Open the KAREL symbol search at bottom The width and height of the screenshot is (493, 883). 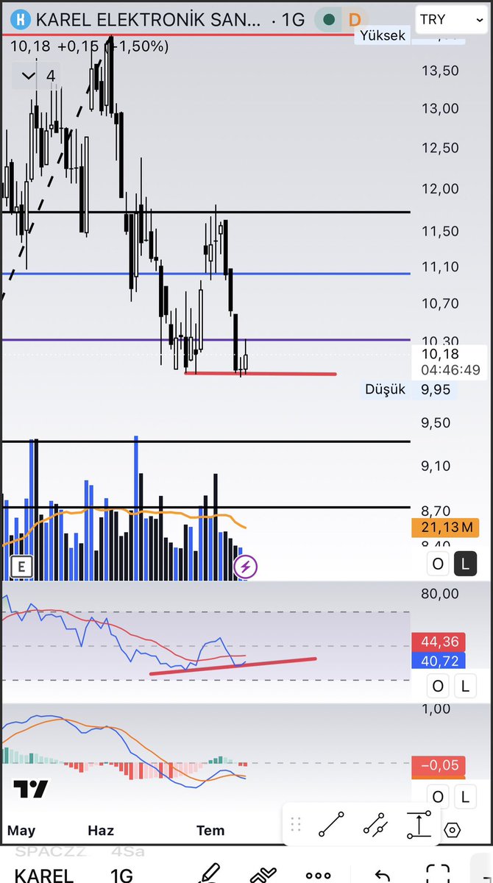pyautogui.click(x=44, y=876)
